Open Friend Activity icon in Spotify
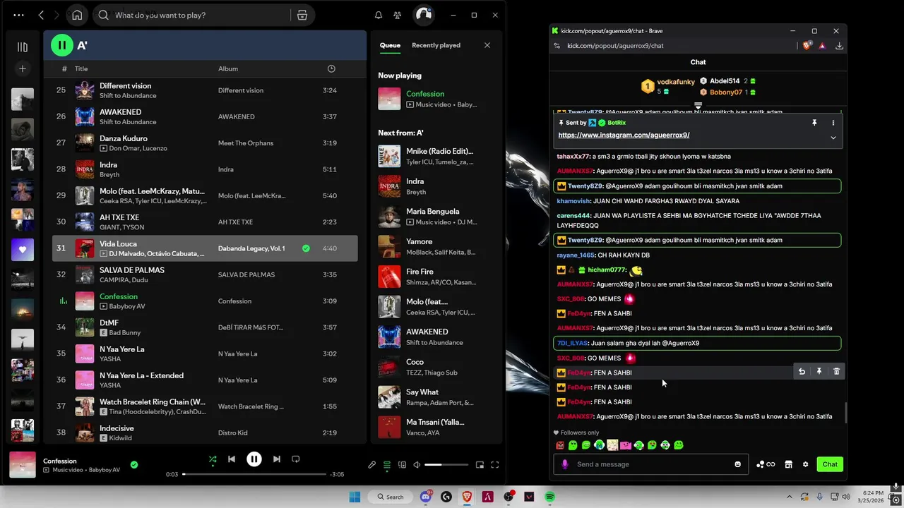The width and height of the screenshot is (904, 508). pyautogui.click(x=398, y=15)
